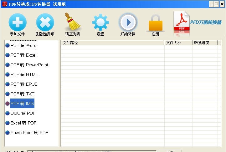The width and height of the screenshot is (226, 152).
Task: Click the 删除选择项 label
Action: [45, 34]
